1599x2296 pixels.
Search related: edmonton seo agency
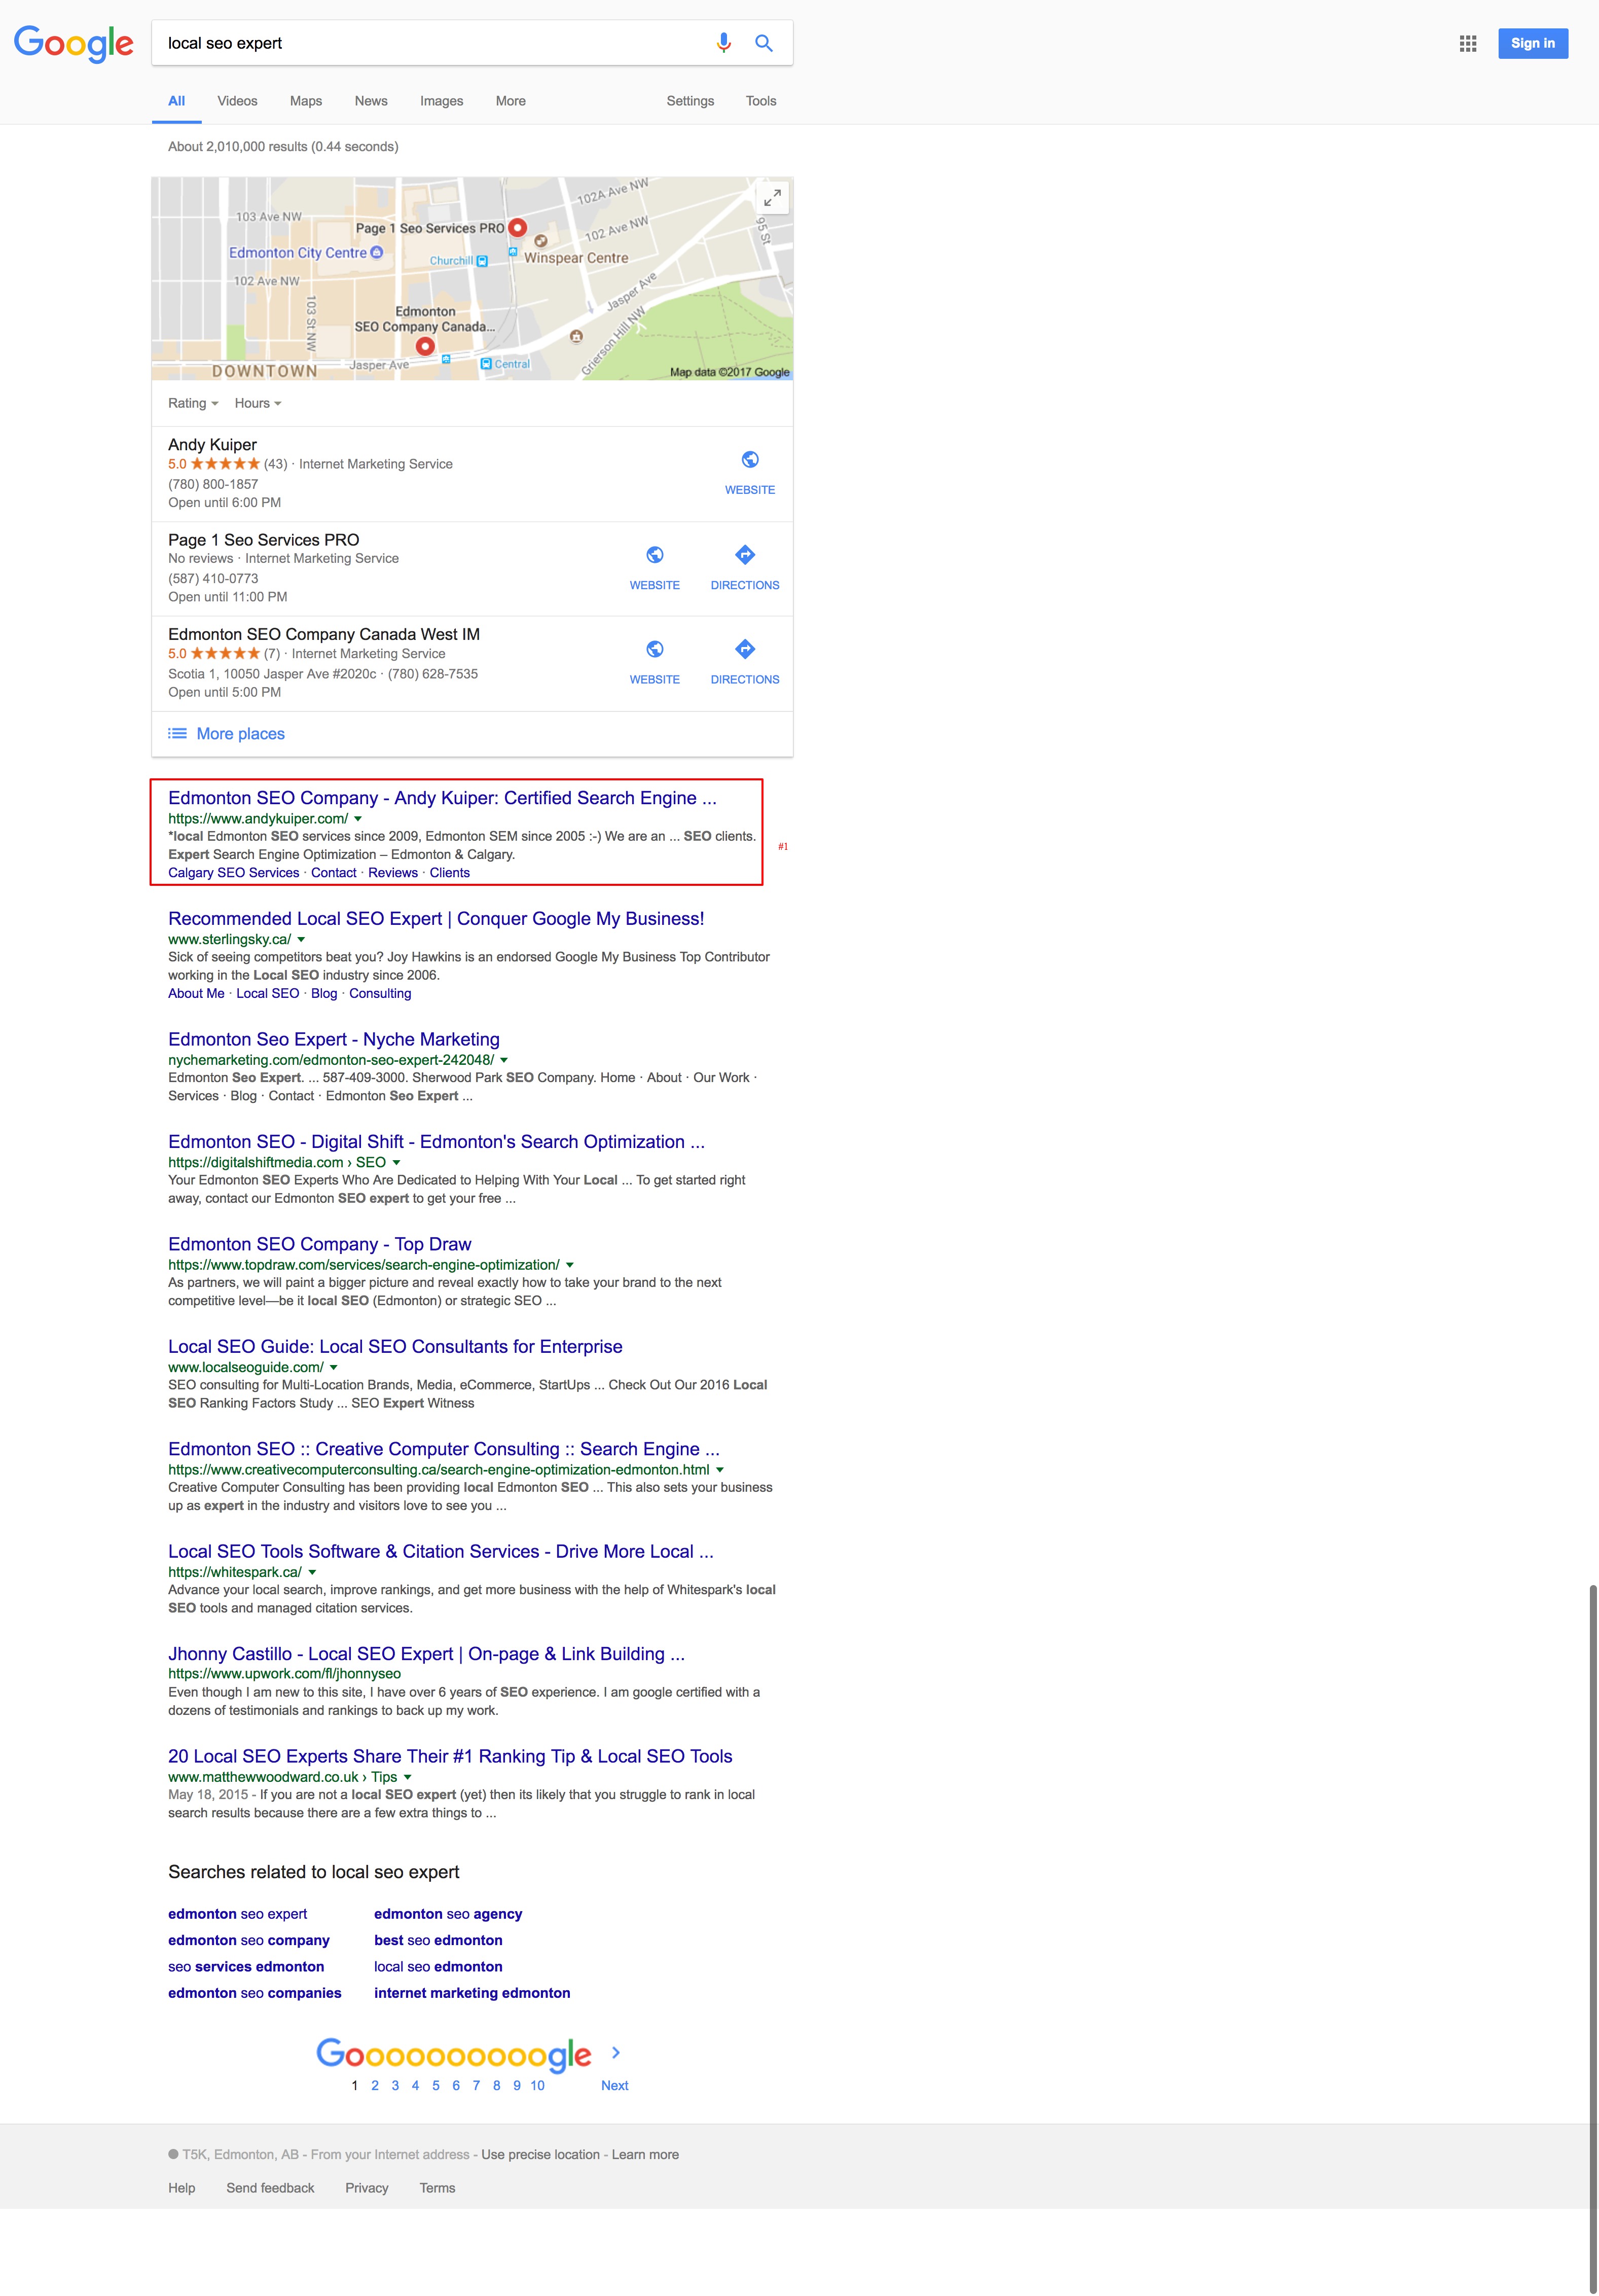tap(448, 1914)
